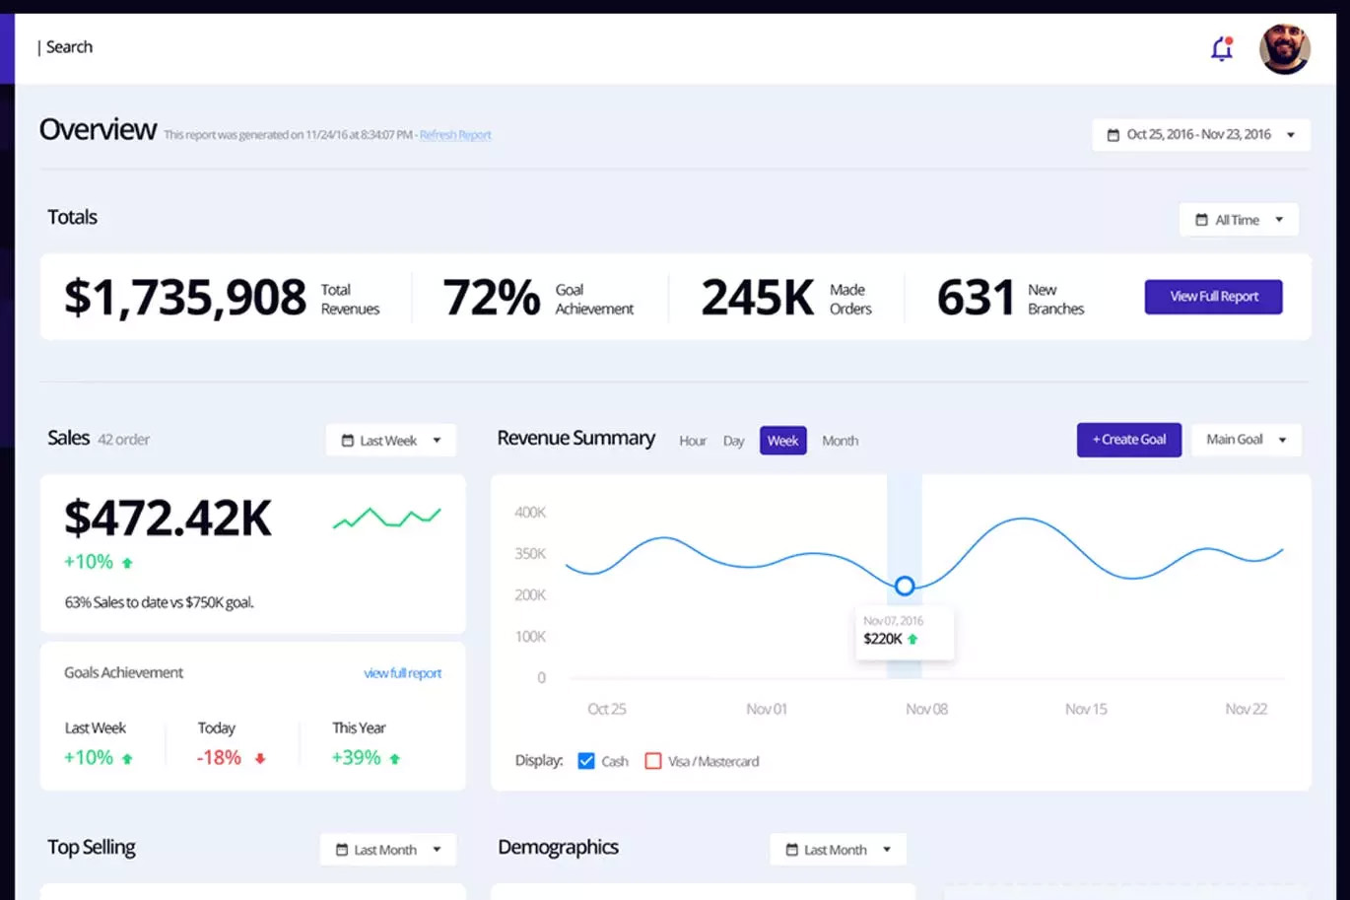The width and height of the screenshot is (1350, 900).
Task: Click the Create Goal button
Action: (x=1129, y=440)
